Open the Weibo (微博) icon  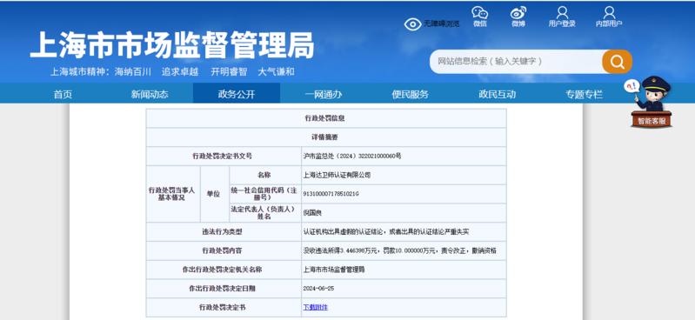[518, 13]
